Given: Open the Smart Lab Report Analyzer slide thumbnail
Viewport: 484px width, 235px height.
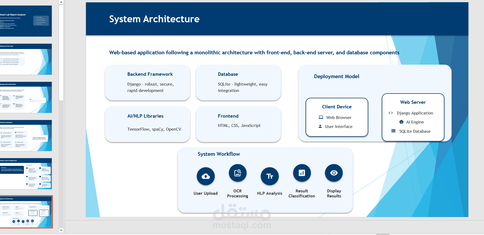Looking at the screenshot, I should point(26,21).
